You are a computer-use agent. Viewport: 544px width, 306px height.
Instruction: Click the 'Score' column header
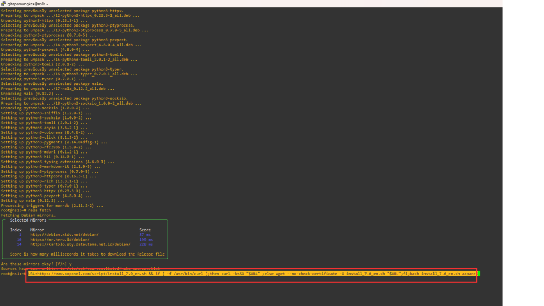coord(145,229)
